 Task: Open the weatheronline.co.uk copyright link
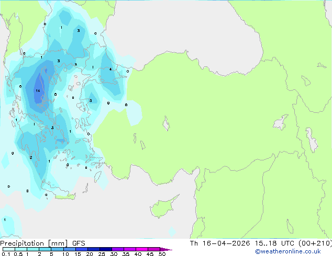(288, 251)
